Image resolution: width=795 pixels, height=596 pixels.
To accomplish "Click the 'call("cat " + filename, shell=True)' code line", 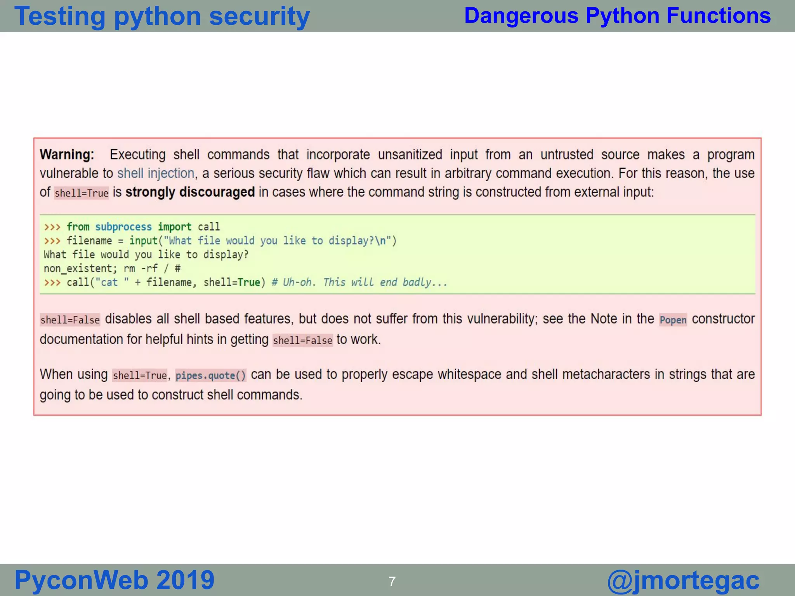I will pyautogui.click(x=154, y=282).
